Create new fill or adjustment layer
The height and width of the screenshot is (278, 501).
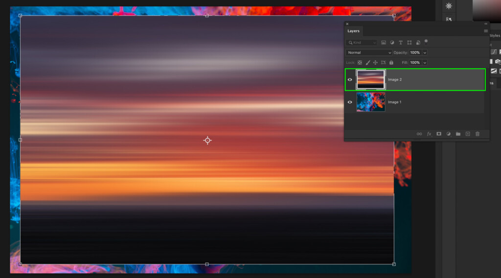pyautogui.click(x=448, y=134)
